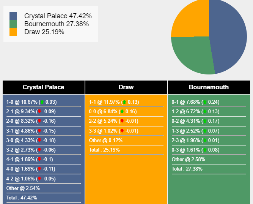
Task: Select the Crystal Palace column header
Action: pos(44,87)
